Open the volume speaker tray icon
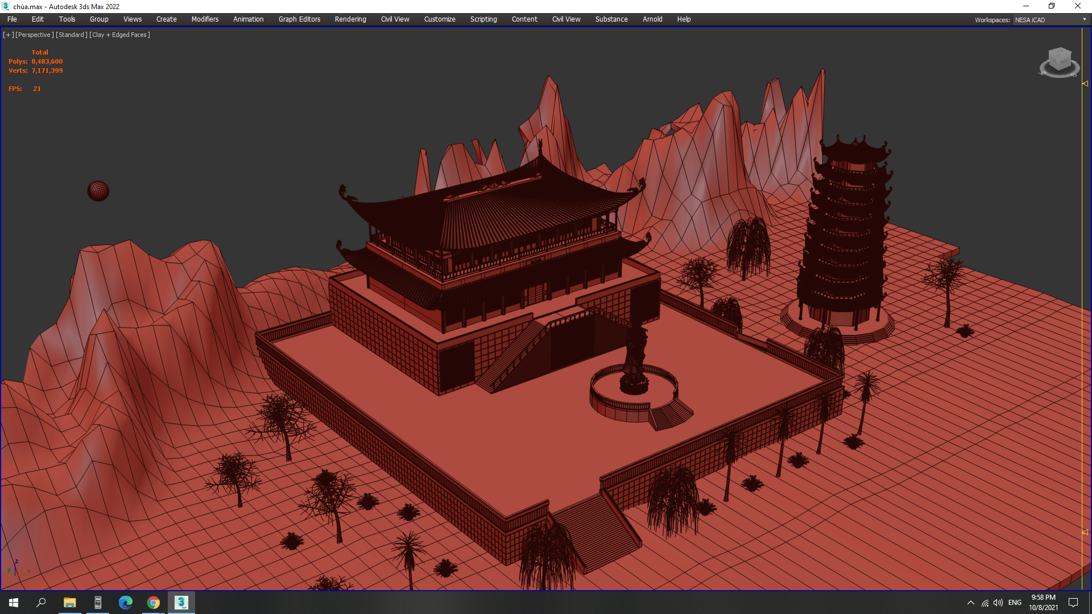Screen dimensions: 1092x614 998,603
